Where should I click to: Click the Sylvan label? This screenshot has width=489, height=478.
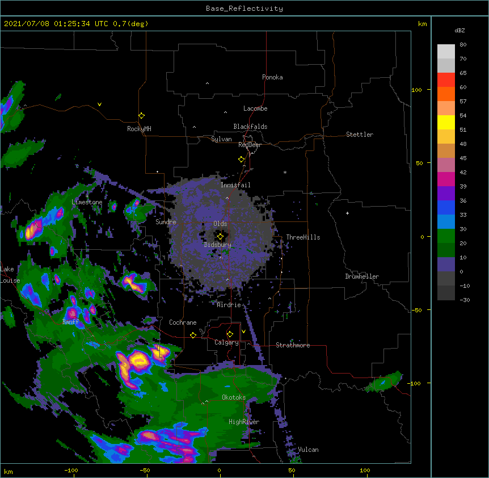pos(221,139)
